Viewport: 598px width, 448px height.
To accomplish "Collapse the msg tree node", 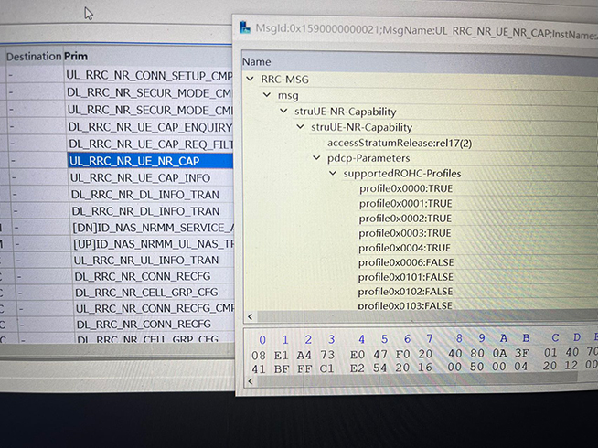I will (267, 95).
